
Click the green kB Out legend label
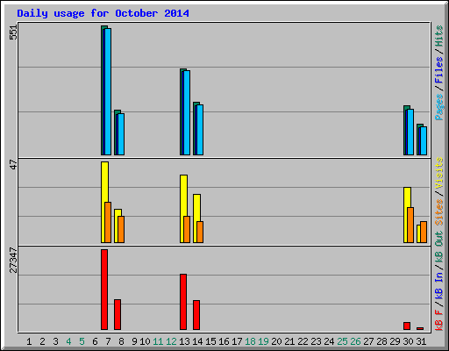point(438,247)
